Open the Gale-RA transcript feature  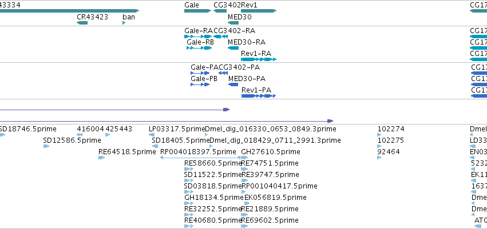point(198,37)
